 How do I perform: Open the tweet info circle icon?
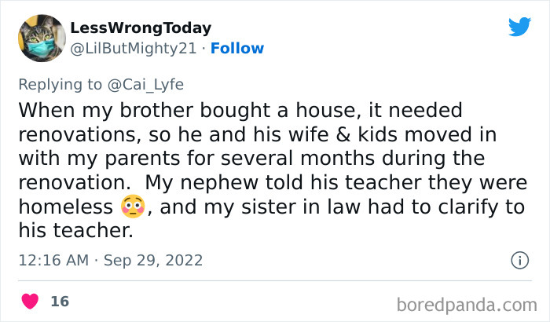point(519,259)
